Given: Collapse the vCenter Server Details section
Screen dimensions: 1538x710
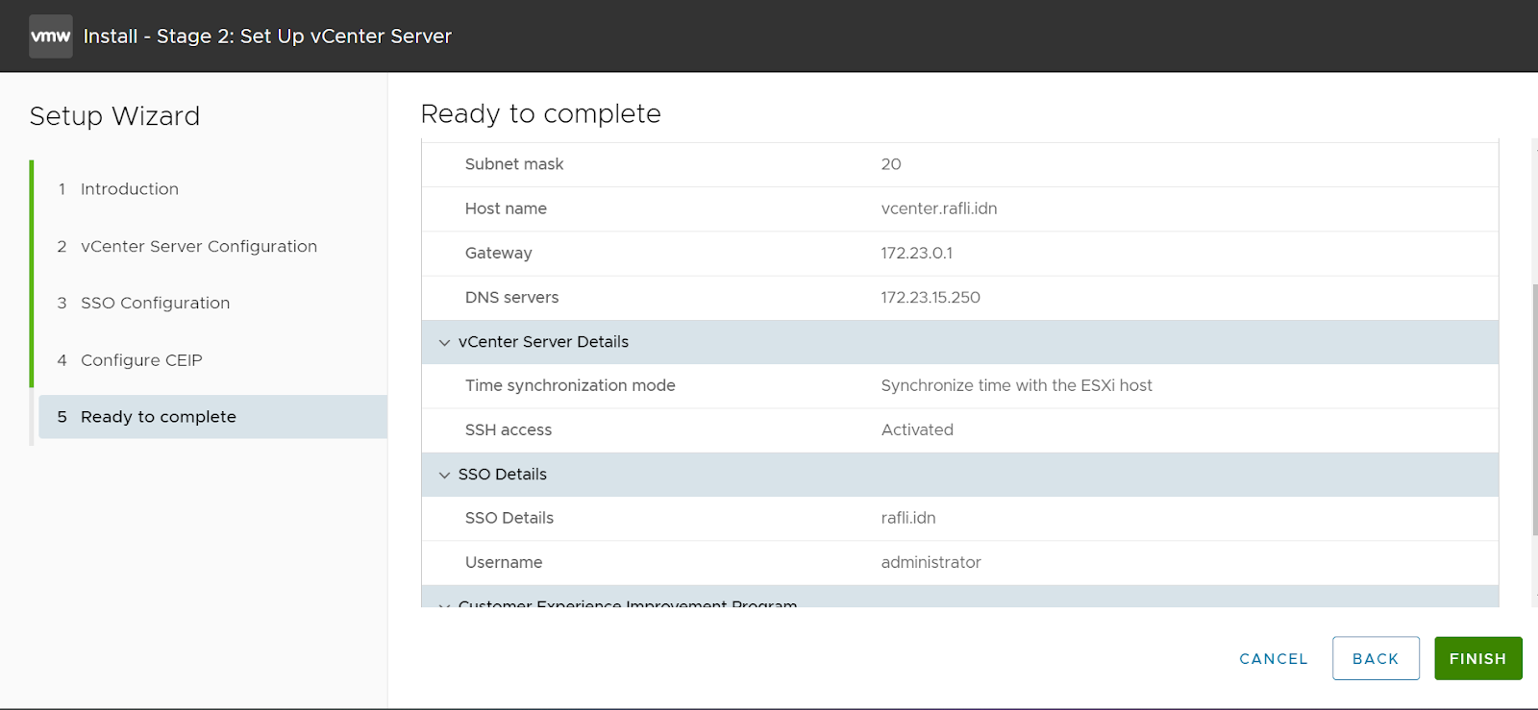Looking at the screenshot, I should pos(444,342).
